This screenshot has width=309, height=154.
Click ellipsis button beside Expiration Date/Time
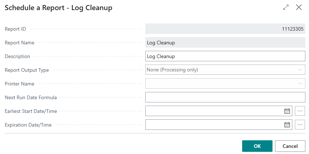[300, 125]
